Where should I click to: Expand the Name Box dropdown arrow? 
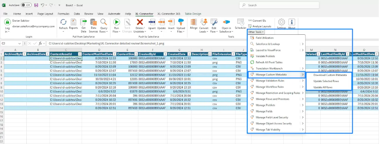(x=19, y=43)
